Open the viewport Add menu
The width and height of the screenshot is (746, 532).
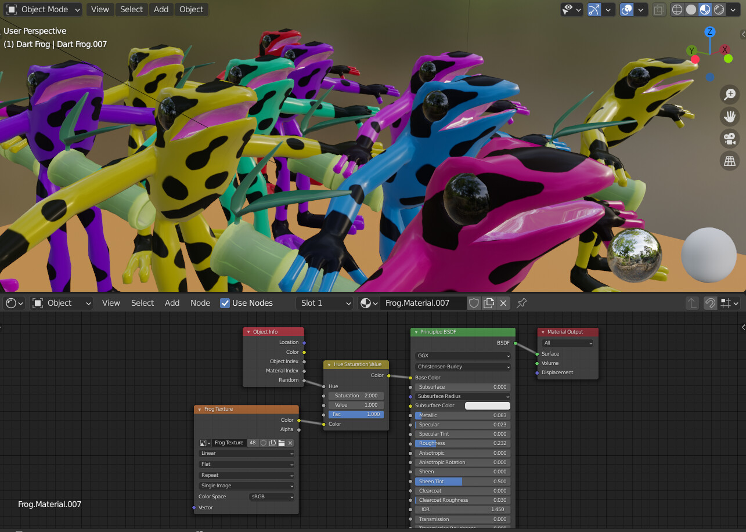coord(161,9)
